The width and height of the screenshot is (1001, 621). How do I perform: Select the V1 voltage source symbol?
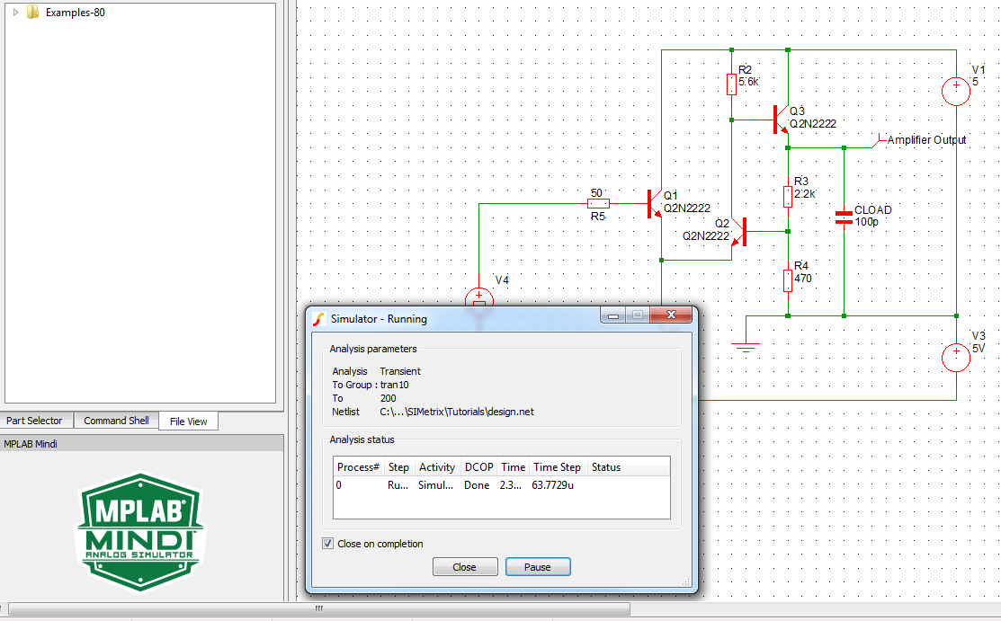(955, 90)
